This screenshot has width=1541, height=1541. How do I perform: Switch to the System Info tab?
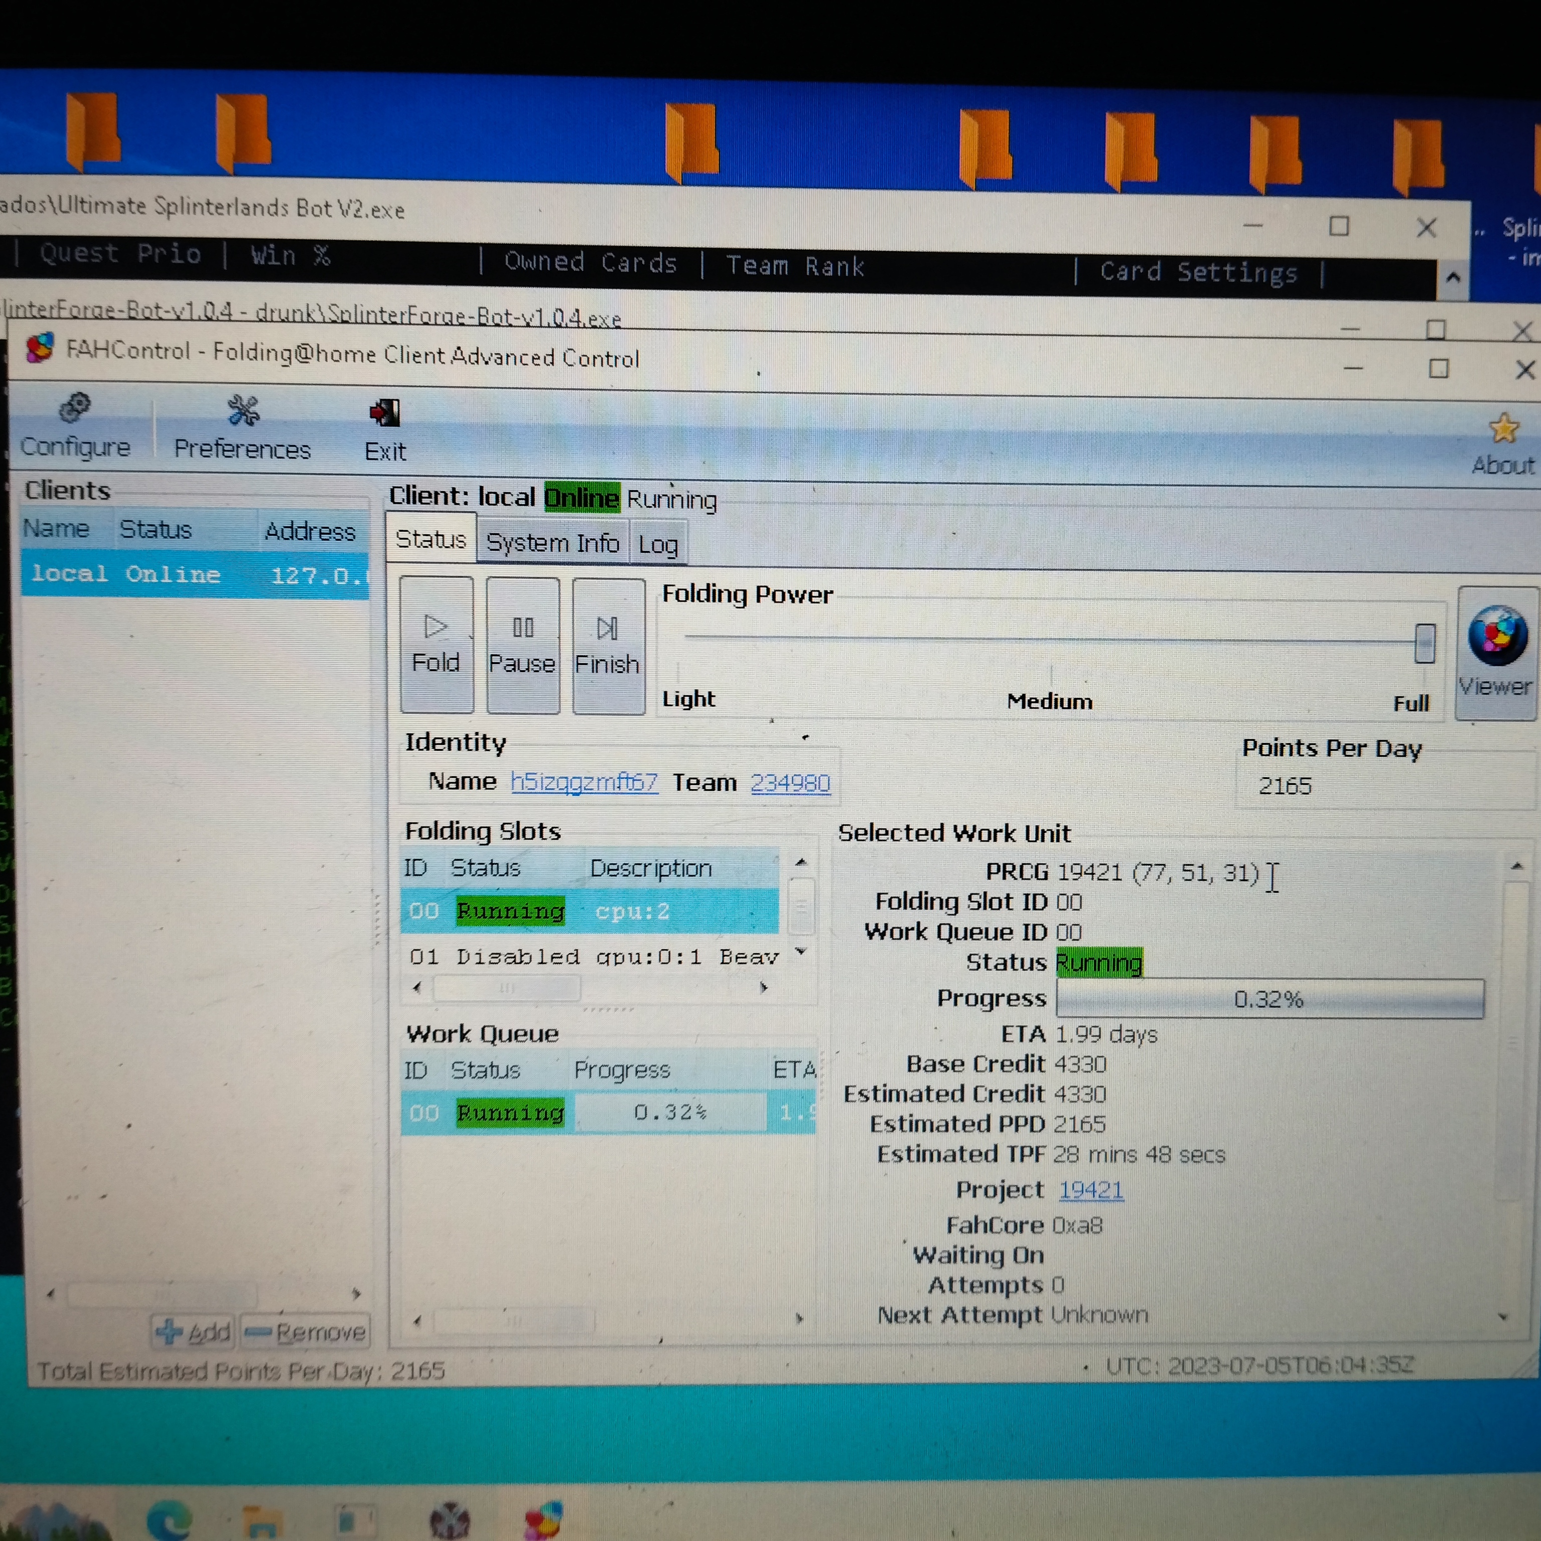(x=552, y=543)
